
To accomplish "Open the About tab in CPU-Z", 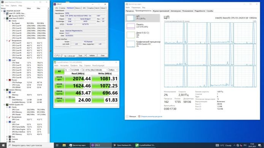I will [x=103, y=8].
